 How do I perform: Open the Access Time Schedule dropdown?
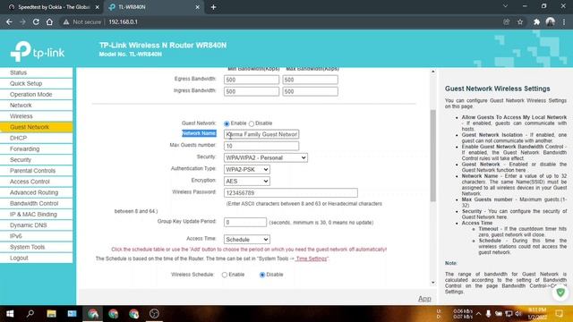[247, 240]
